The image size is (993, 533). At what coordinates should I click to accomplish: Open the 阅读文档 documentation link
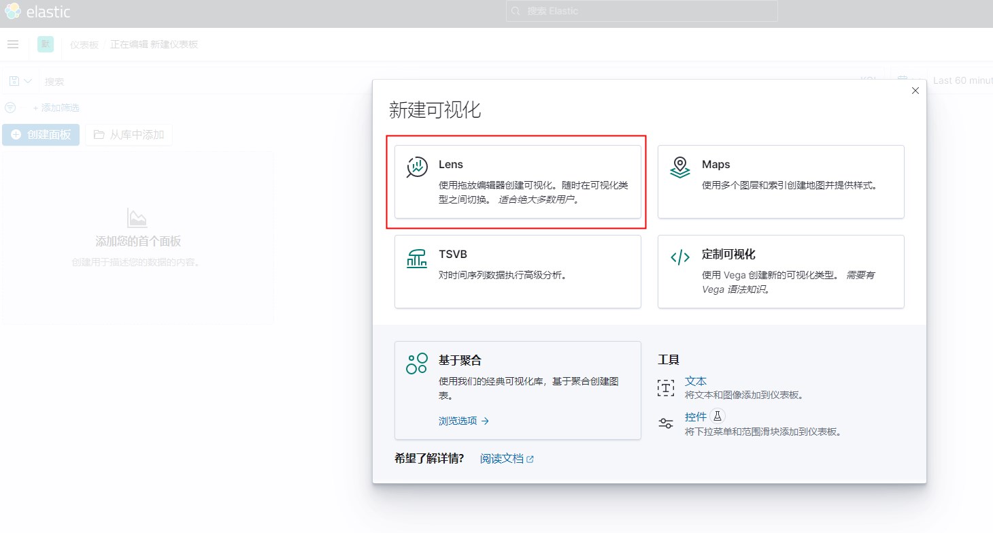tap(506, 459)
